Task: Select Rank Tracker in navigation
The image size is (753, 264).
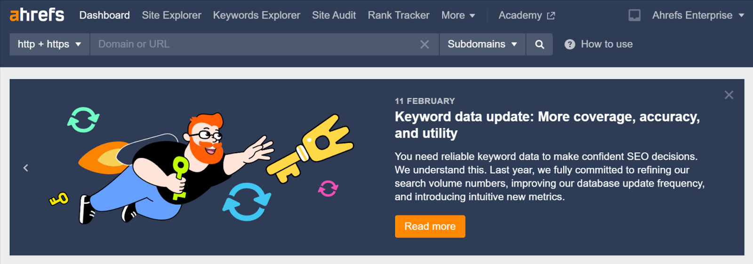Action: 398,15
